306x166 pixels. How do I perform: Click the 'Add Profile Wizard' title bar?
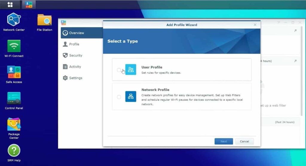click(x=181, y=25)
